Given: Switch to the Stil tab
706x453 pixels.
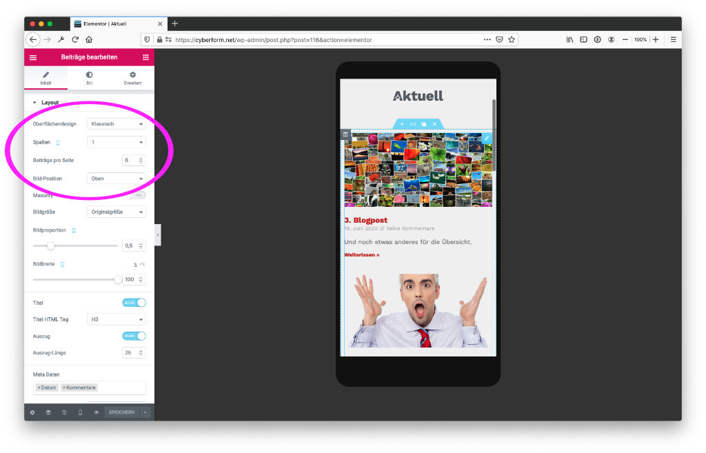Looking at the screenshot, I should pyautogui.click(x=89, y=78).
